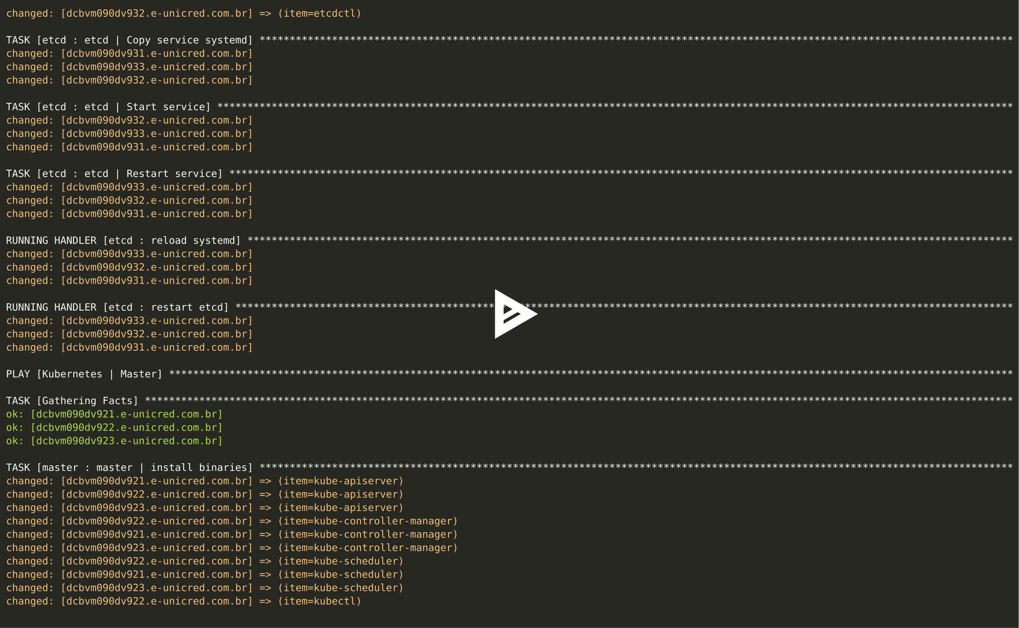
Task: Click the changed line with item=kubectl
Action: (x=184, y=602)
